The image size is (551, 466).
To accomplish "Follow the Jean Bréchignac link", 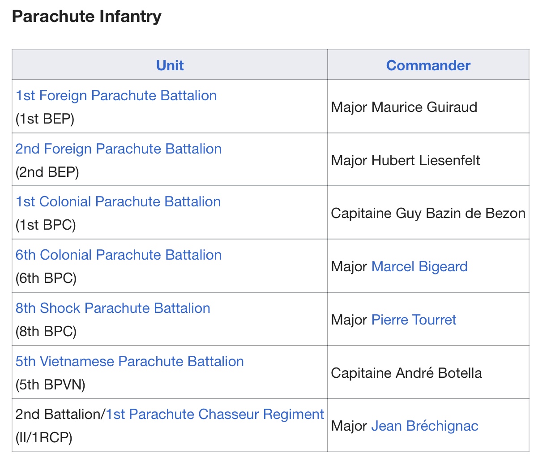I will point(425,426).
